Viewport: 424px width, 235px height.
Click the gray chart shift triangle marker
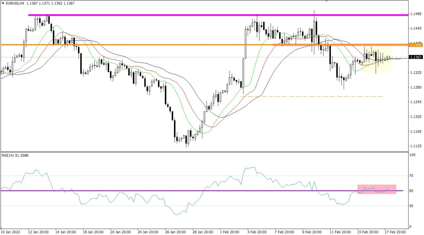(x=326, y=1)
